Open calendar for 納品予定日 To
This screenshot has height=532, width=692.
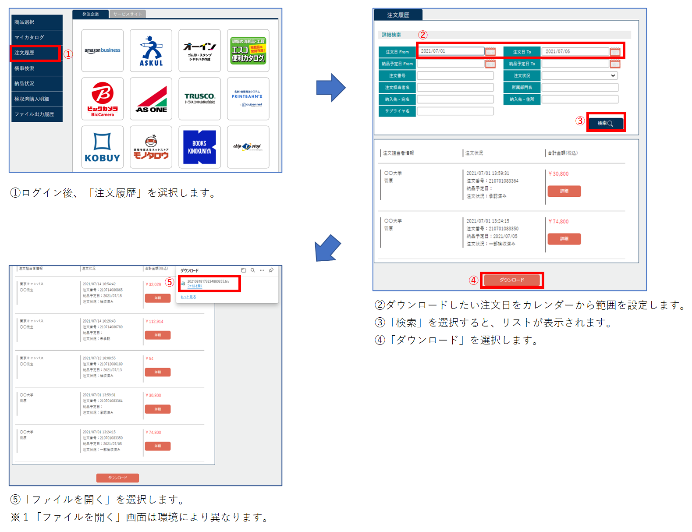pos(615,64)
